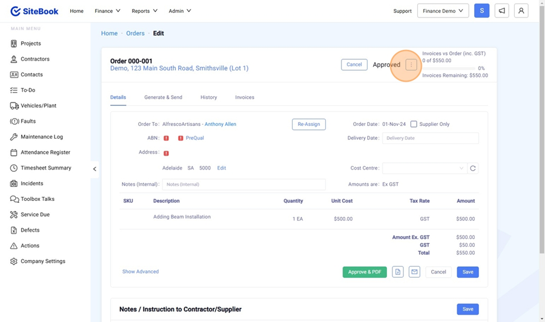The height and width of the screenshot is (322, 545).
Task: Switch to the Generate & Send tab
Action: pos(163,97)
